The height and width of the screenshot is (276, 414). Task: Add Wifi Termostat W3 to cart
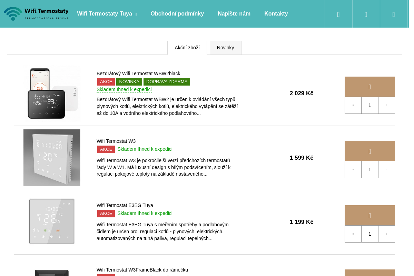pyautogui.click(x=370, y=151)
